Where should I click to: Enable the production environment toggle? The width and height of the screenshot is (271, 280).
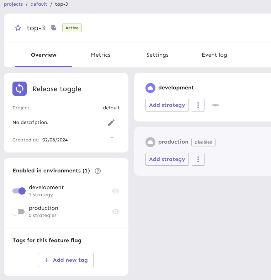coord(18,212)
